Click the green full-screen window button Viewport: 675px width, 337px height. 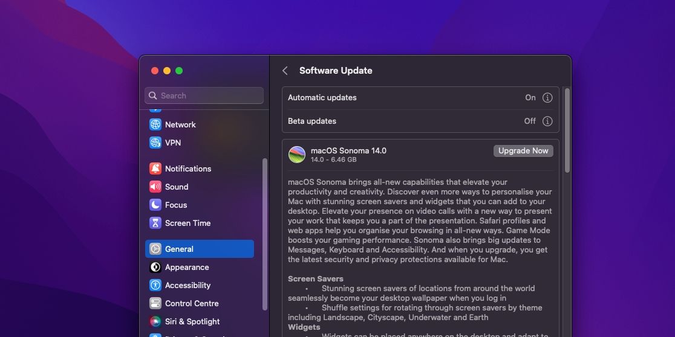click(x=179, y=71)
